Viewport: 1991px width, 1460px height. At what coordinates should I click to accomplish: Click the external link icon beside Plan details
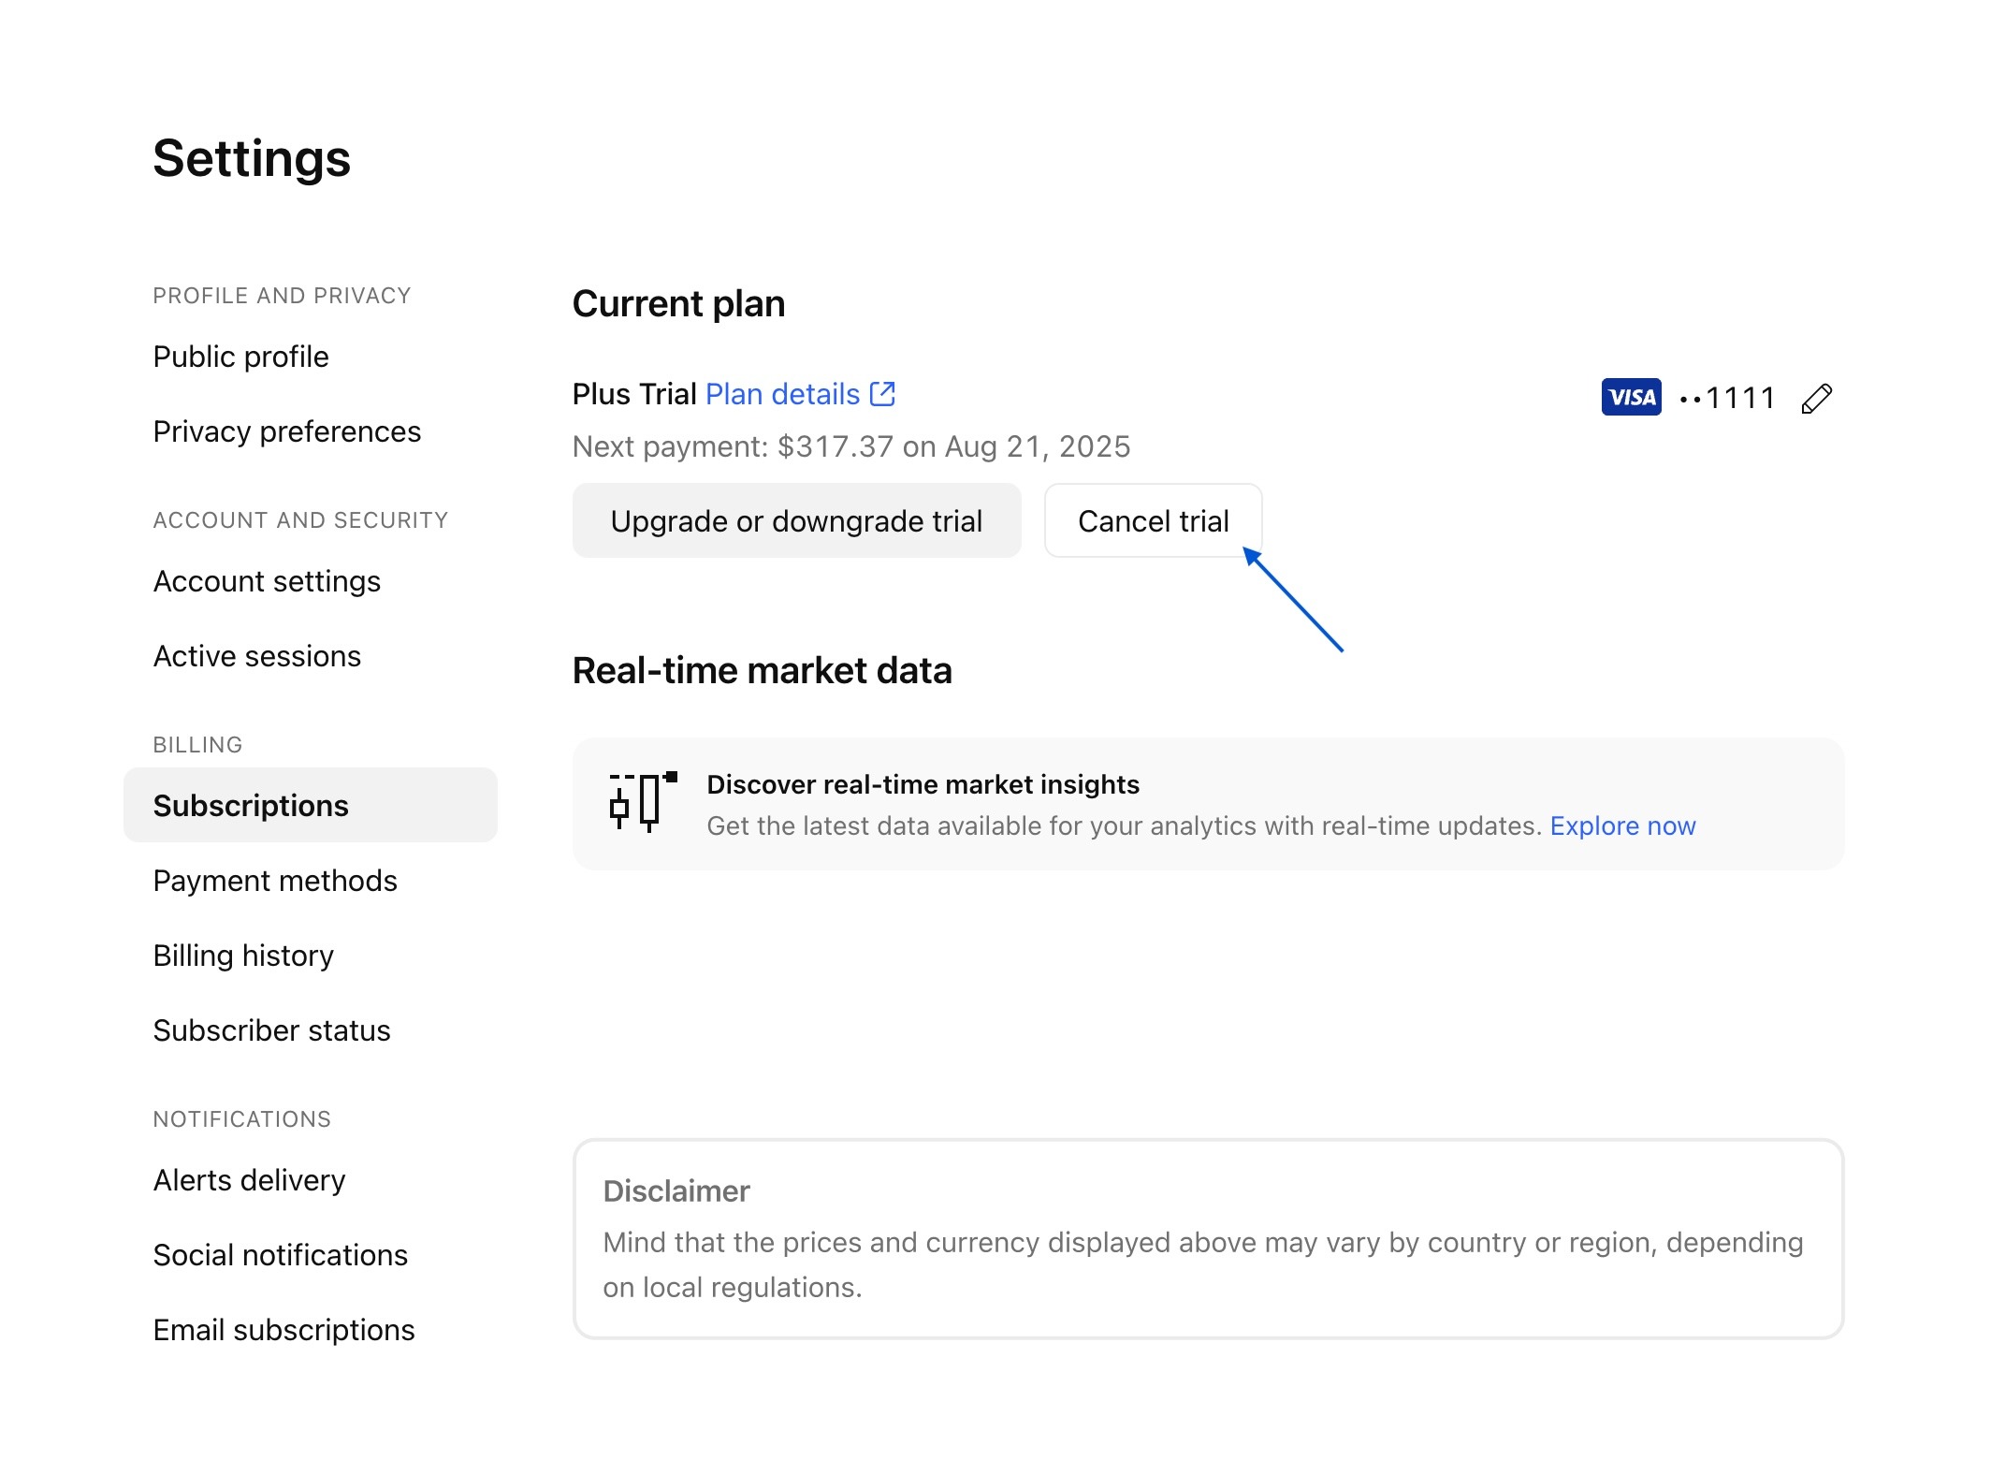coord(882,394)
